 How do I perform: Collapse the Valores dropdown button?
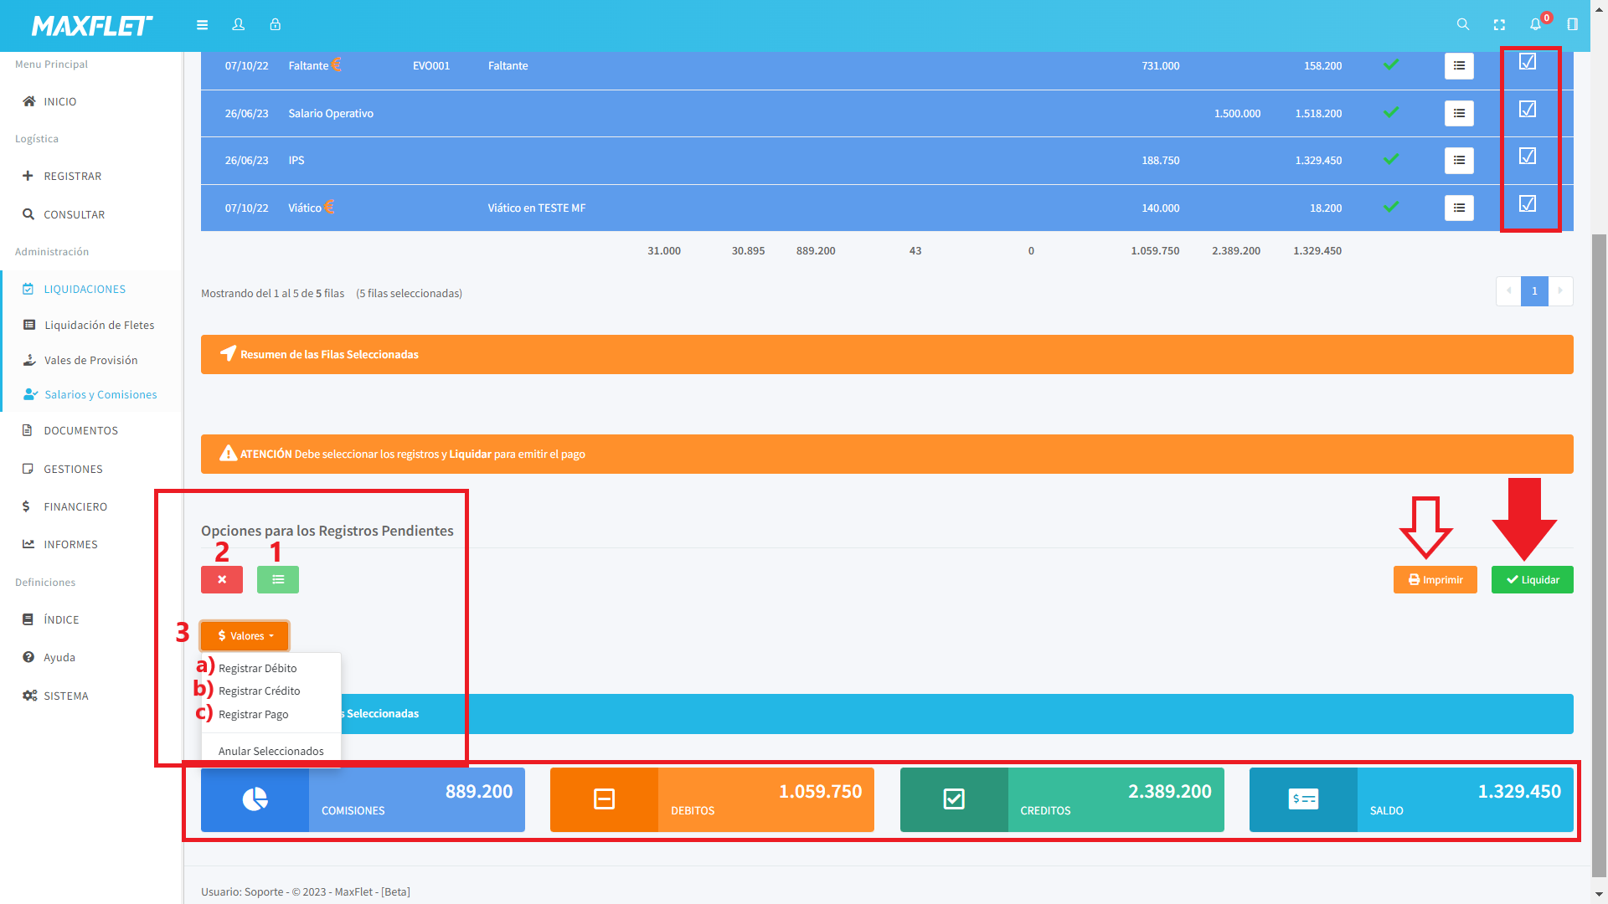coord(245,636)
